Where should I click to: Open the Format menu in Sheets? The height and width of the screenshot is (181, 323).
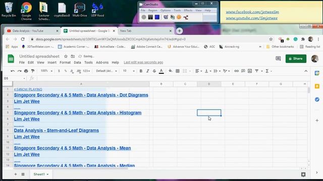(x=65, y=62)
